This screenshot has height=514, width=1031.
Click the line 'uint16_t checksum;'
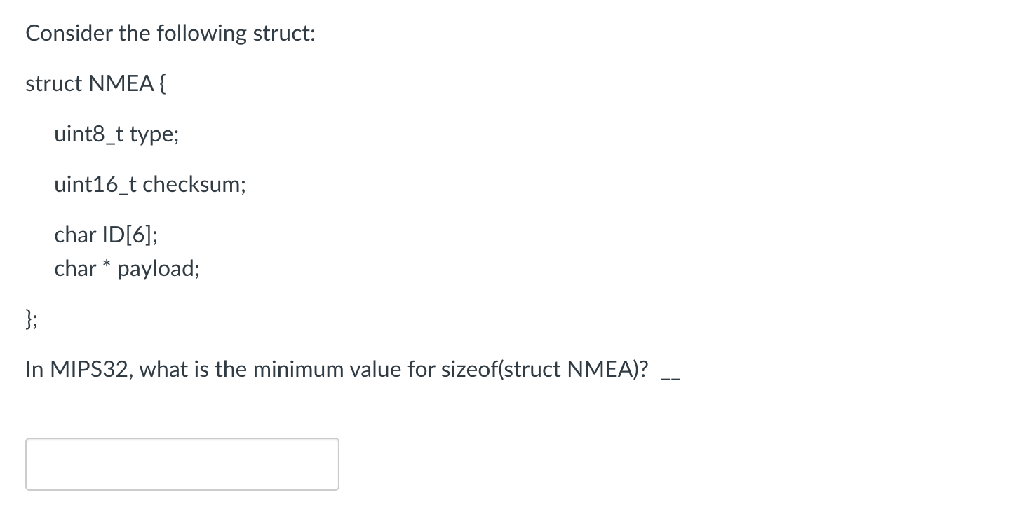tap(150, 184)
